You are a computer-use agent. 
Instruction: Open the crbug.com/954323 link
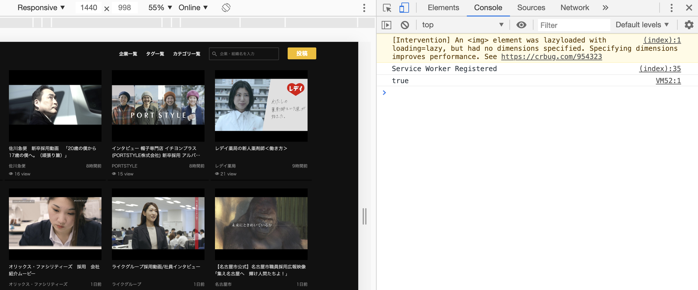pos(551,57)
